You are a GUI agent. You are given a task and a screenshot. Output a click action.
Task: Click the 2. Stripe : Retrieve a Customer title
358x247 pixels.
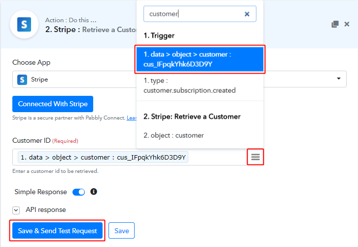[x=91, y=30]
